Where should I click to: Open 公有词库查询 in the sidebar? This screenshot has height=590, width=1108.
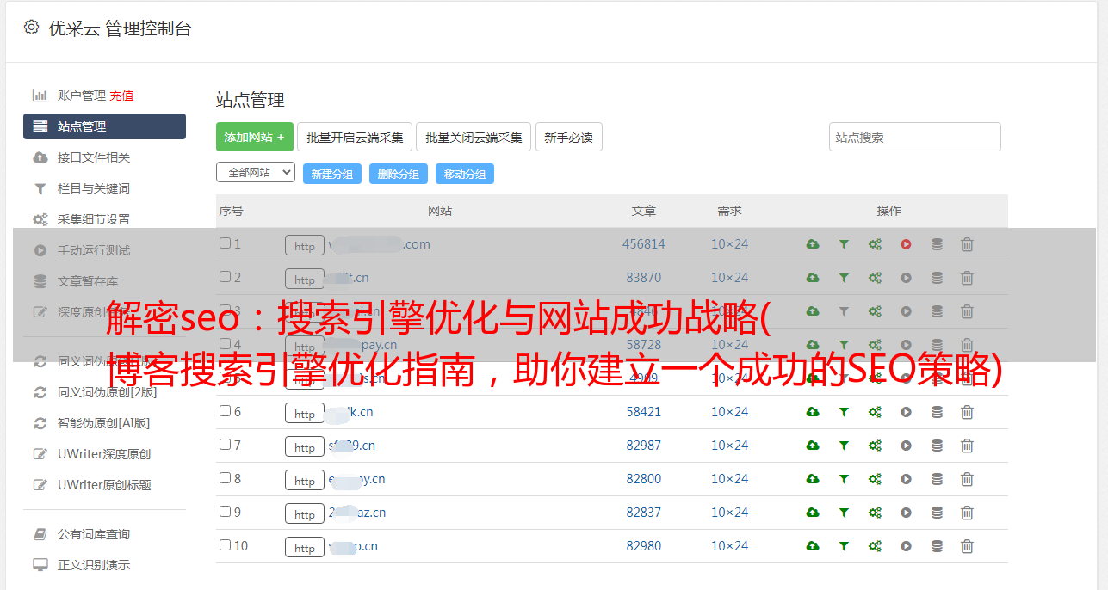94,534
